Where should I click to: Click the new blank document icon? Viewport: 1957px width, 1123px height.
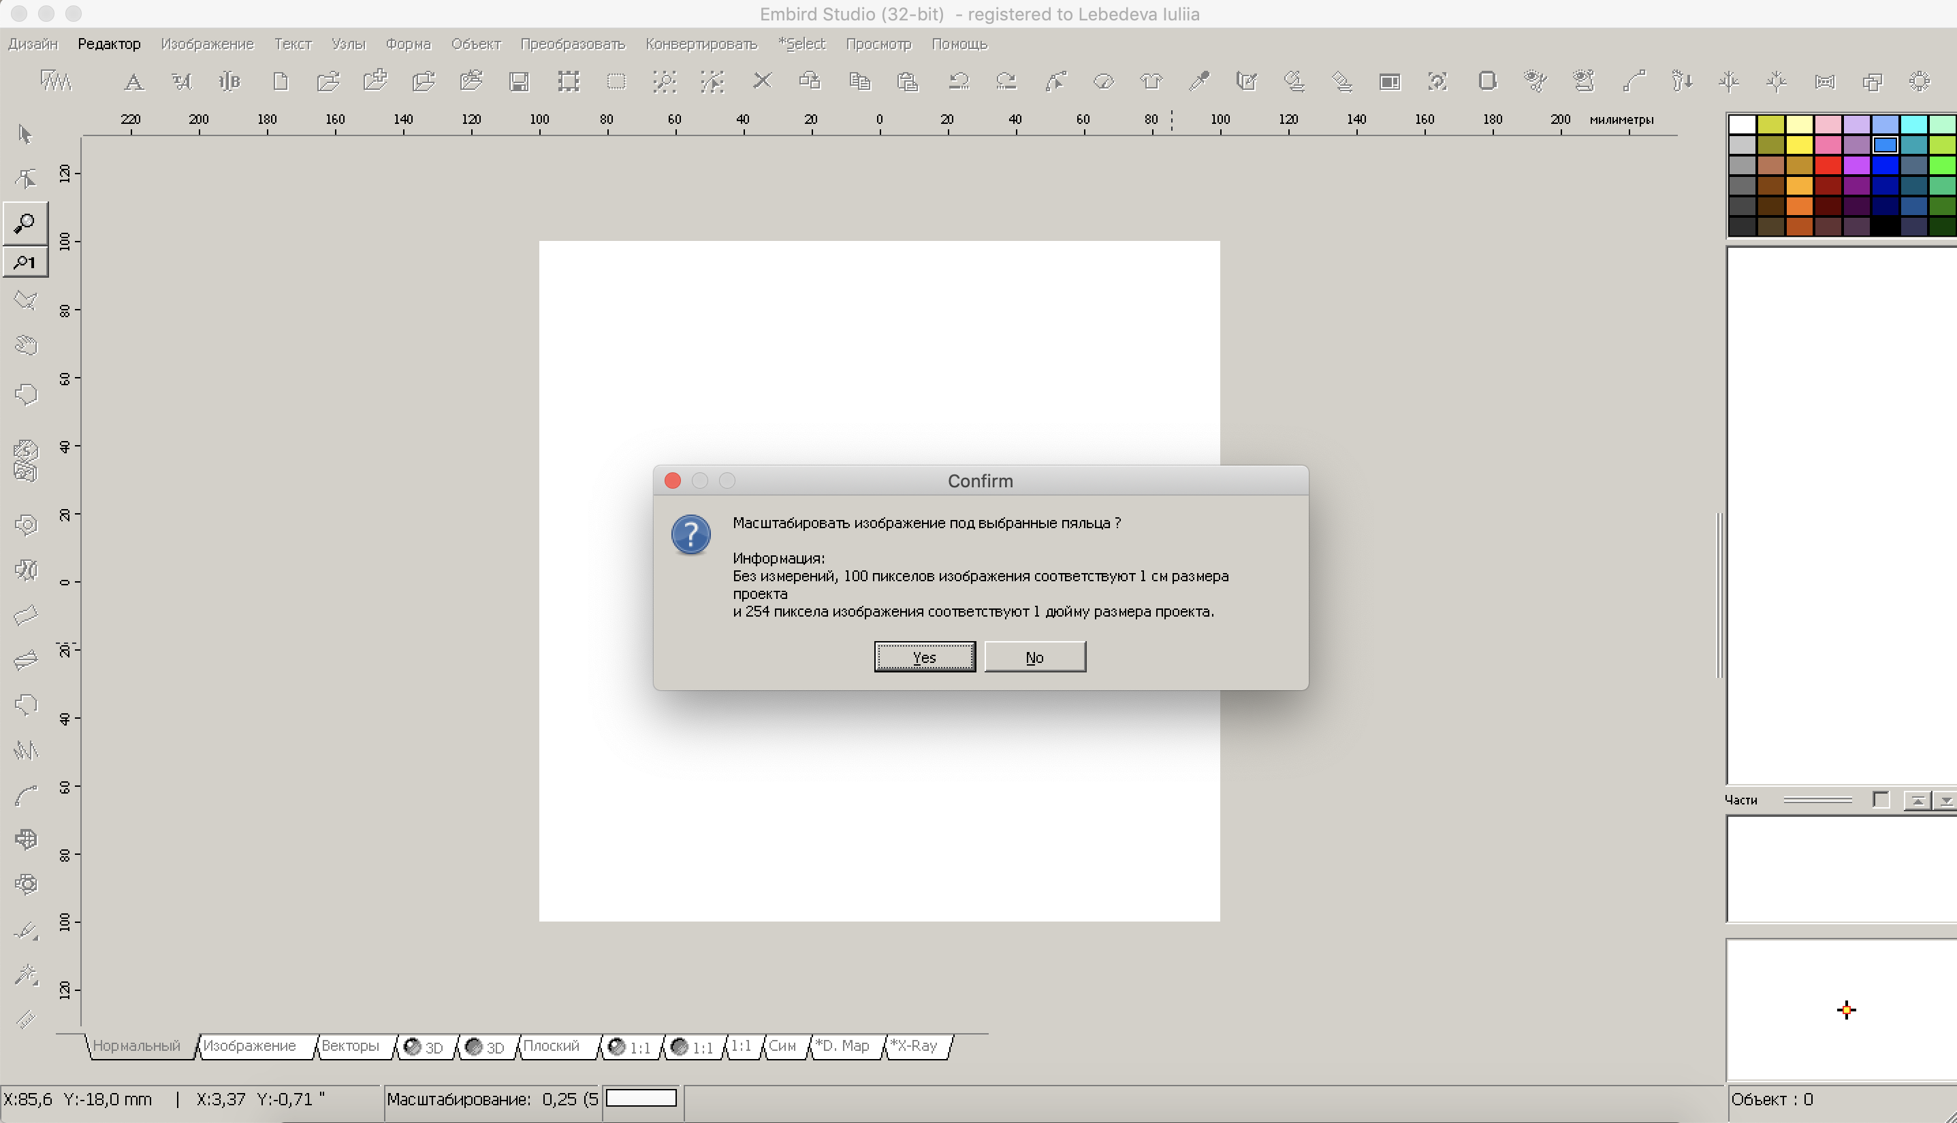coord(280,82)
